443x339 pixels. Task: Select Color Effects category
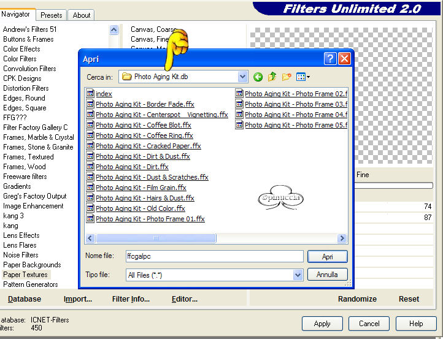pyautogui.click(x=21, y=49)
